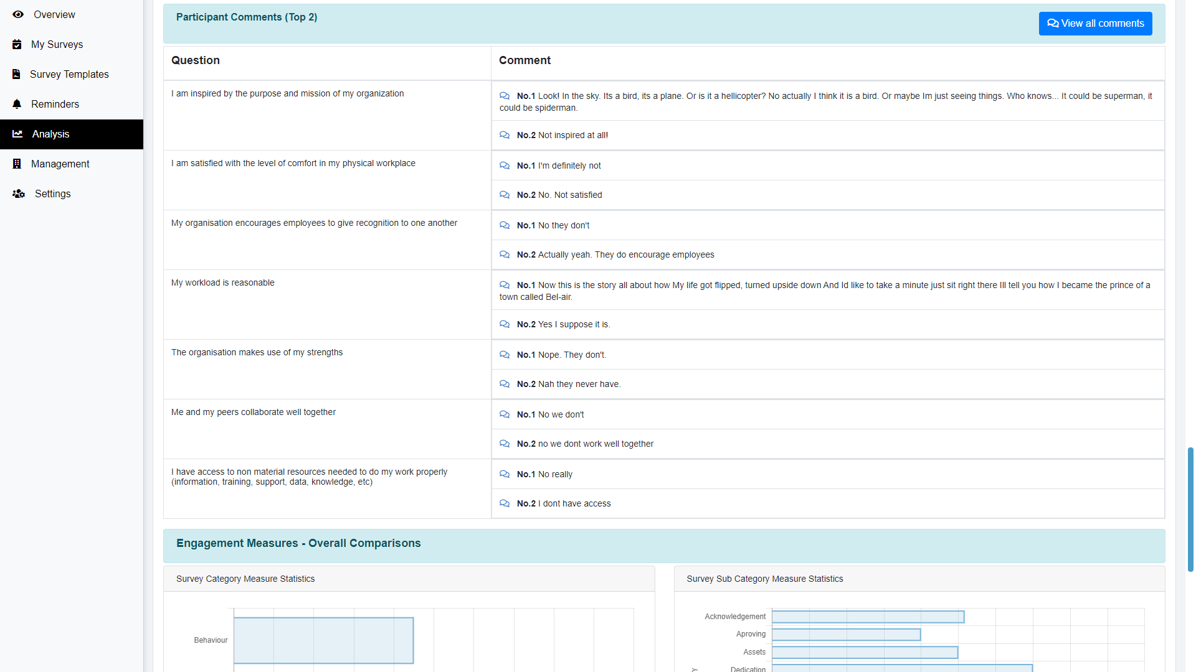Viewport: 1196px width, 672px height.
Task: Click the Acknowledgement bar in sub category chart
Action: tap(868, 617)
